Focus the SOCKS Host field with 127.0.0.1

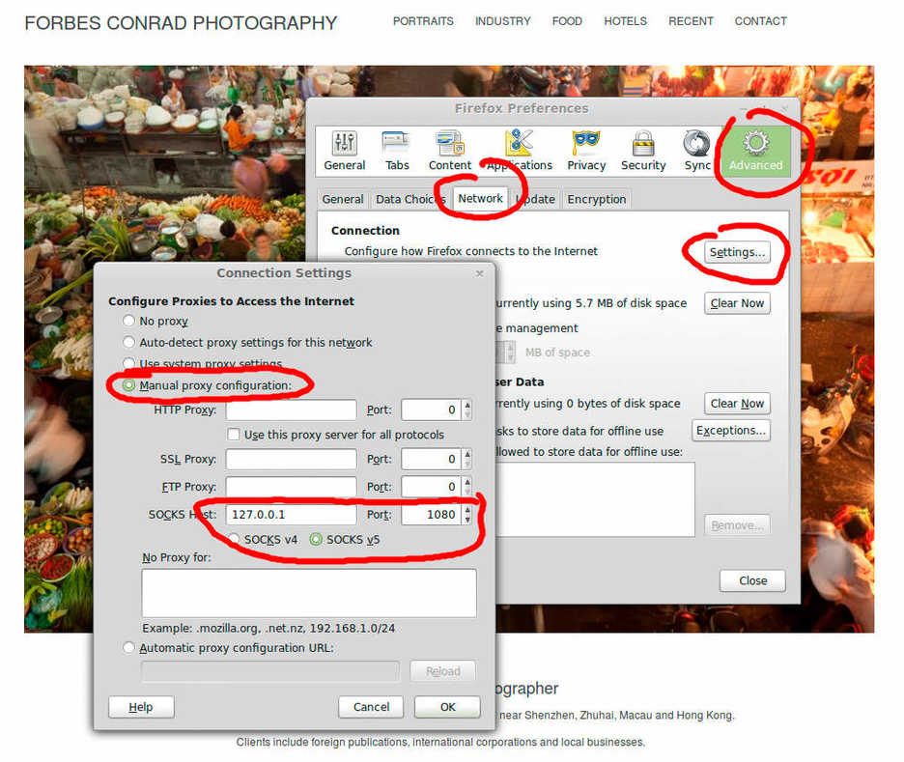tap(291, 514)
